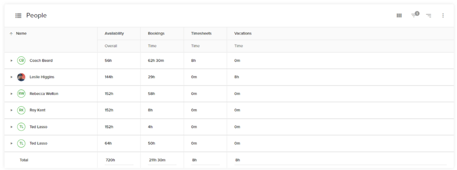Expand the Coach Beard row
The width and height of the screenshot is (457, 170).
[x=12, y=61]
